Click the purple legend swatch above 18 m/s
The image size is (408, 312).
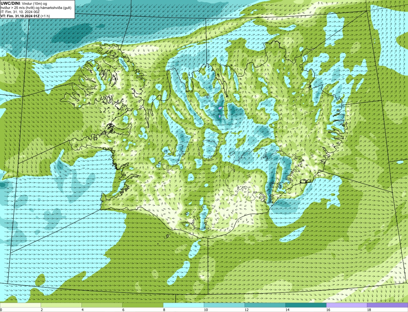(x=388, y=305)
